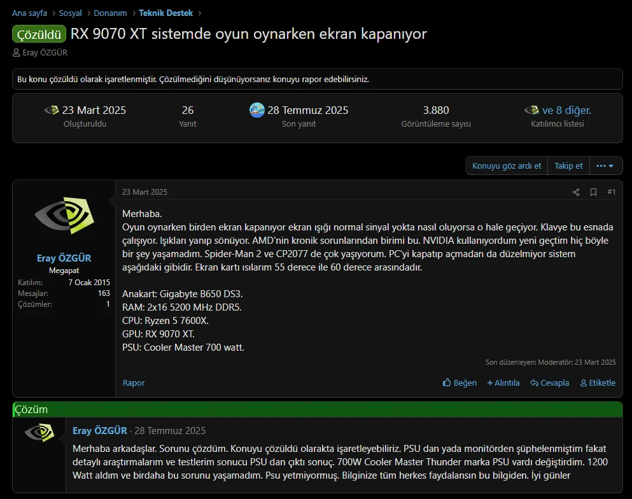Quote the post with Alıntıla

pos(503,383)
